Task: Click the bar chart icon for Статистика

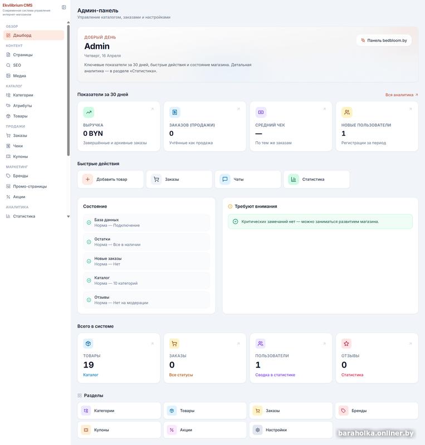Action: 294,179
